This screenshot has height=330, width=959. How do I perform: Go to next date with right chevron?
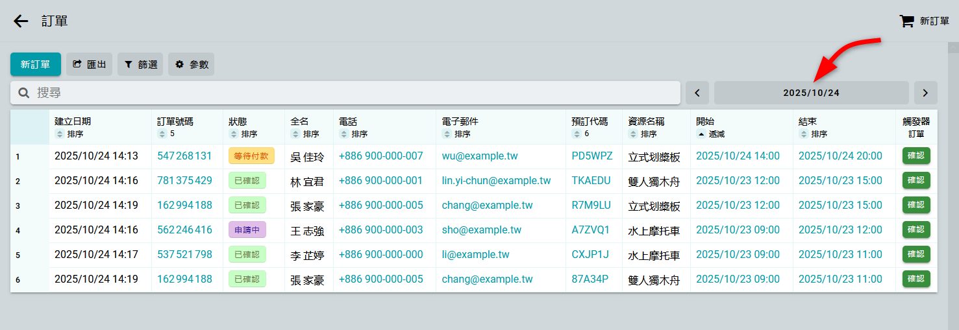925,93
